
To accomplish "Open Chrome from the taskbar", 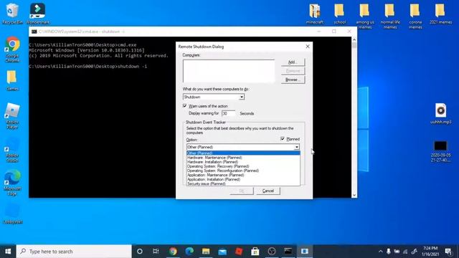I will point(173,252).
